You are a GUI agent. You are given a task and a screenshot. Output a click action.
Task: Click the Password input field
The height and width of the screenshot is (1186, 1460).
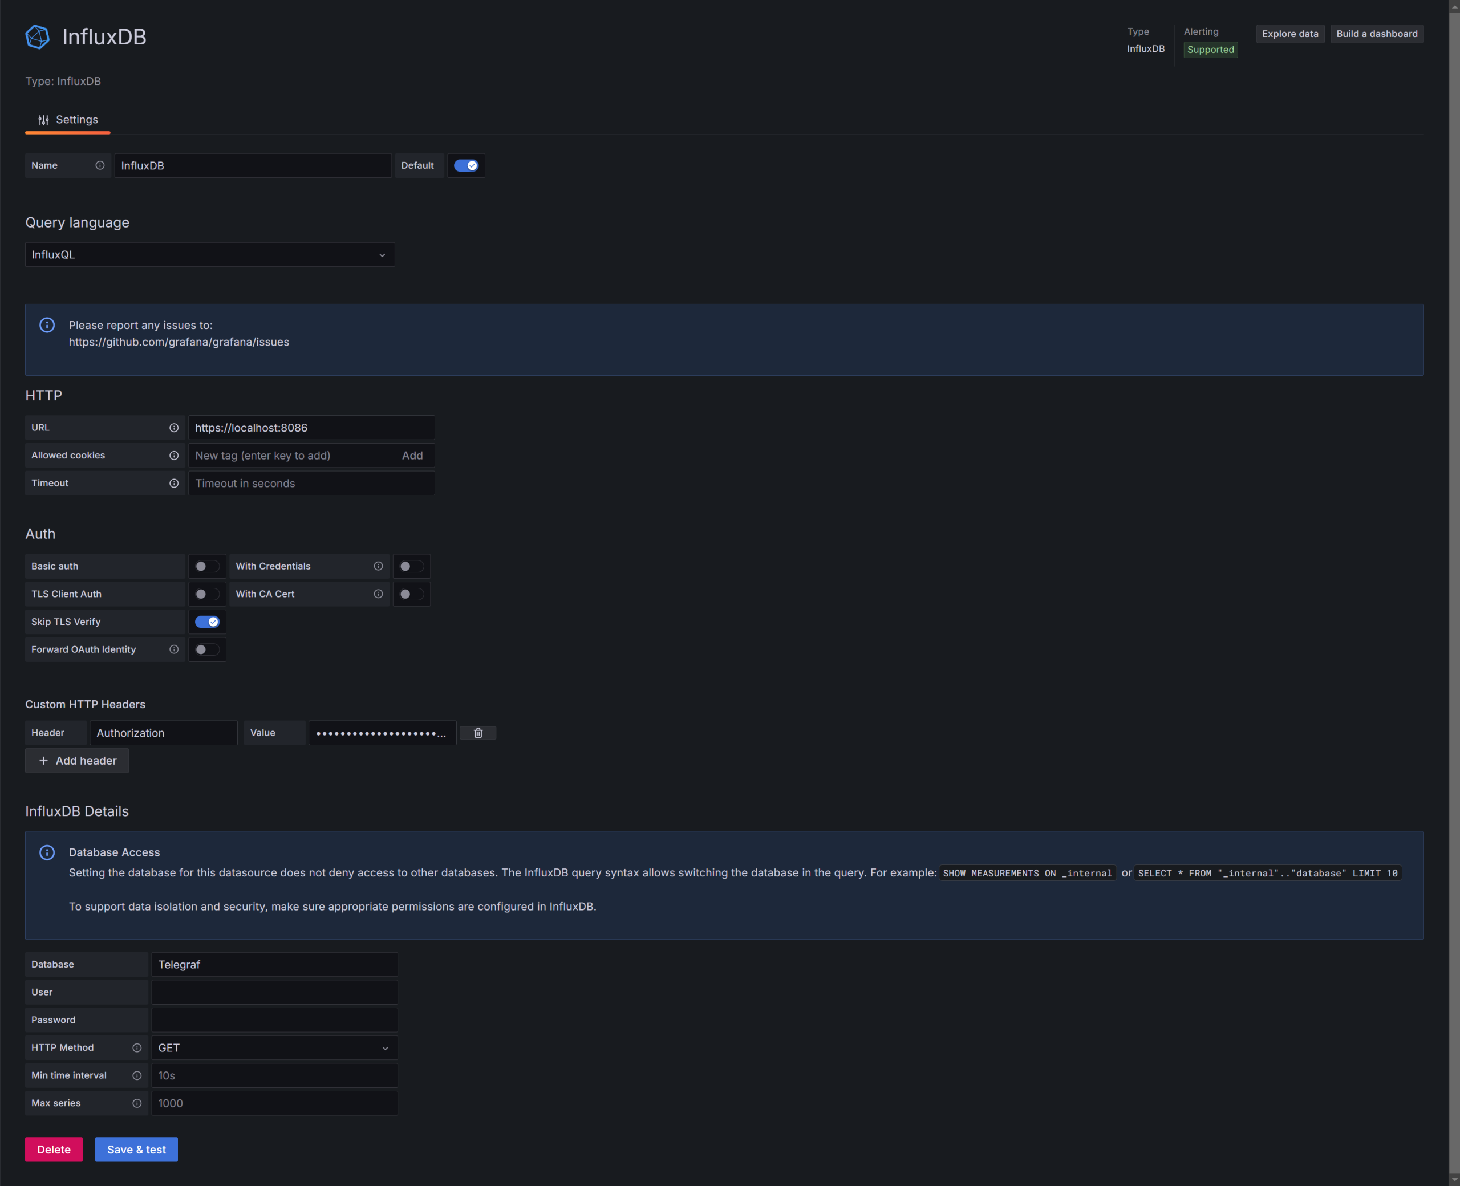(275, 1020)
